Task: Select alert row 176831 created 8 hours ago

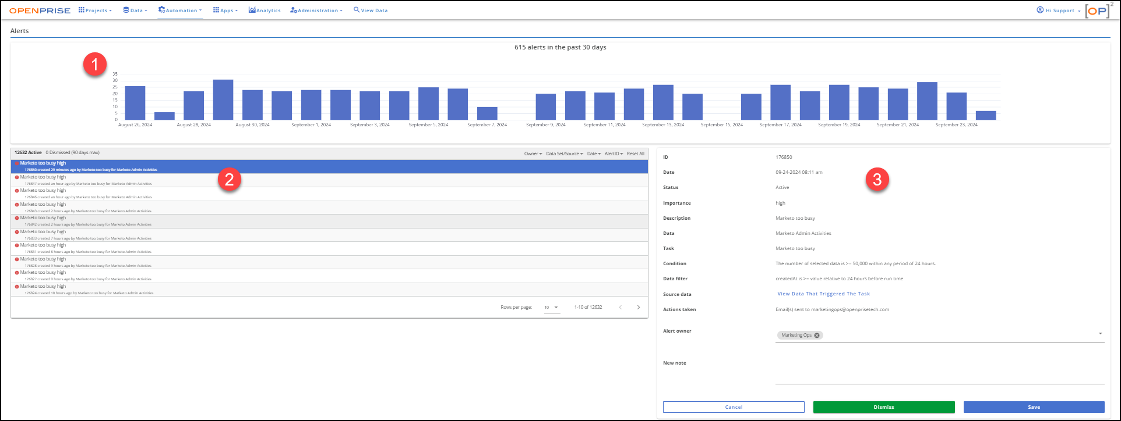Action: point(329,248)
